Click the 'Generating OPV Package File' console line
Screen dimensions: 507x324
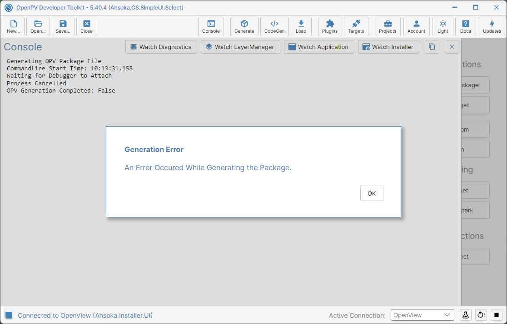pos(54,61)
